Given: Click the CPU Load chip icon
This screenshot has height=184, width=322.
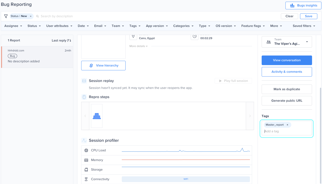Looking at the screenshot, I should click(86, 150).
